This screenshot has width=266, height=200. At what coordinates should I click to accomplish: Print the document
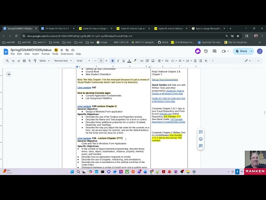click(x=24, y=61)
